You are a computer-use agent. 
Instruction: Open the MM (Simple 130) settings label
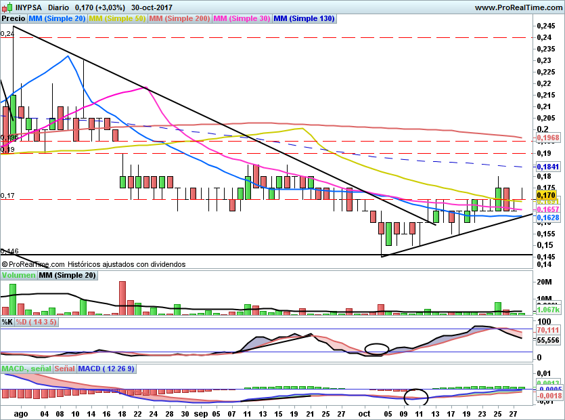click(304, 19)
